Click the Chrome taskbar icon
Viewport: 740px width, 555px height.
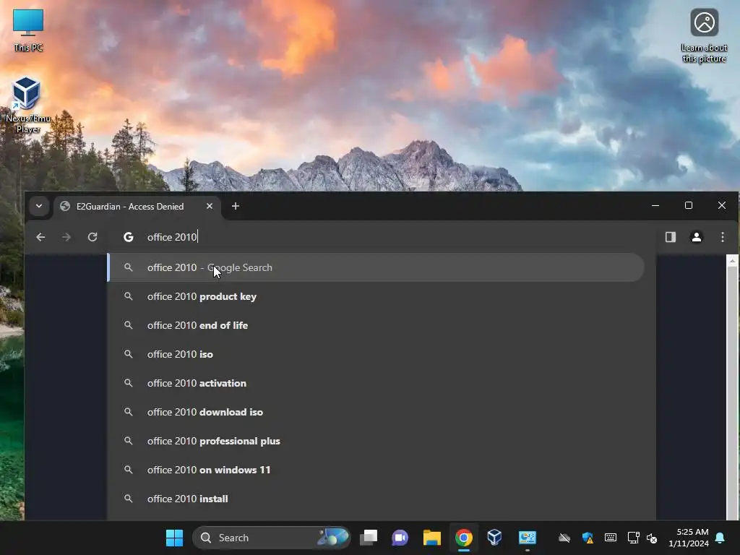point(464,538)
